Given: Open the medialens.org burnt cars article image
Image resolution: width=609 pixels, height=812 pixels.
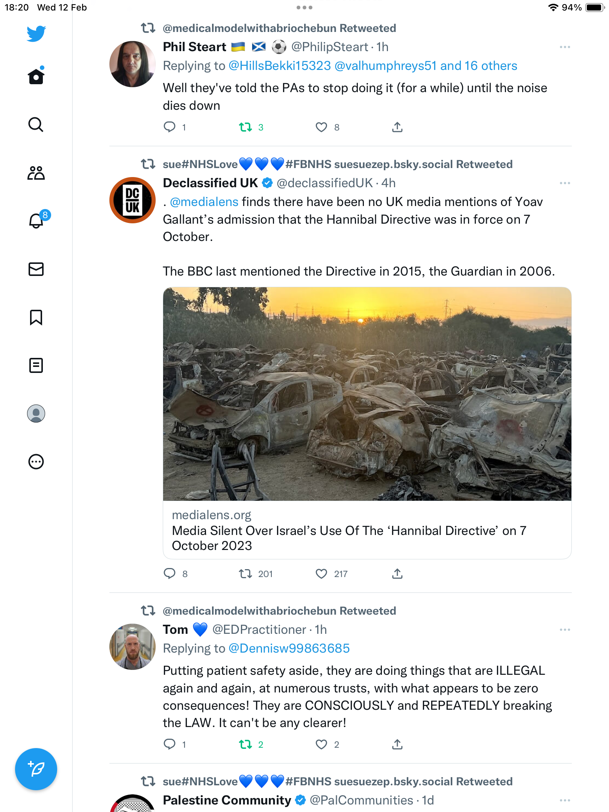Looking at the screenshot, I should pyautogui.click(x=367, y=394).
